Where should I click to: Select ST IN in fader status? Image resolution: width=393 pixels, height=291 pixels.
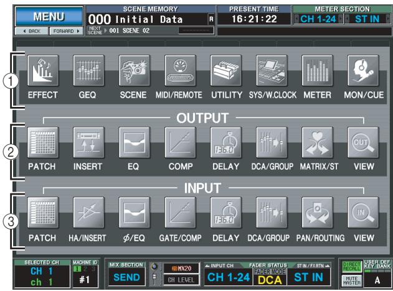click(309, 277)
